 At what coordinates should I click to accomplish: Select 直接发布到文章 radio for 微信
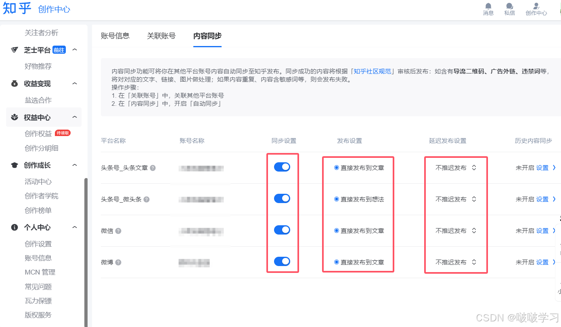point(337,231)
